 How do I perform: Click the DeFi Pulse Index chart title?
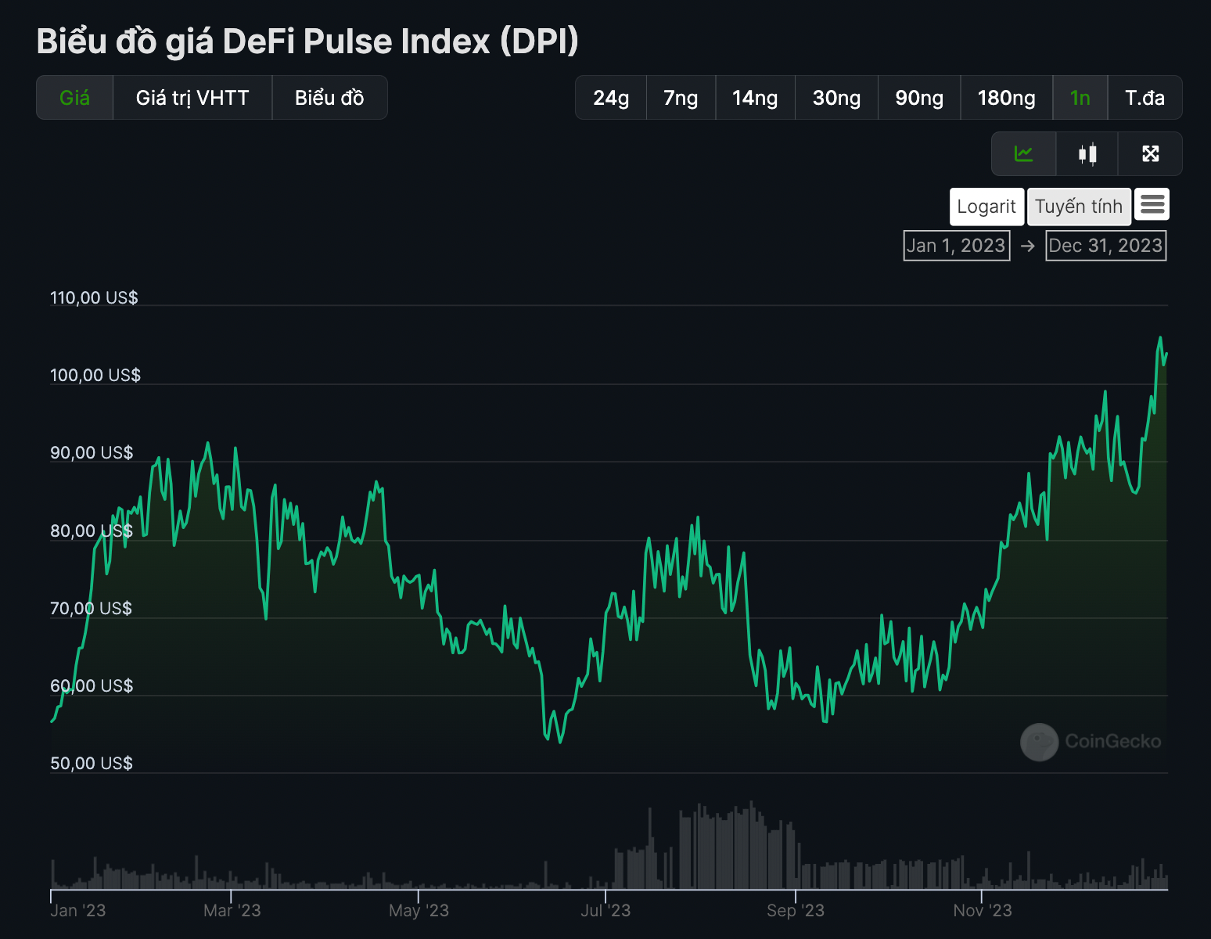tap(307, 41)
